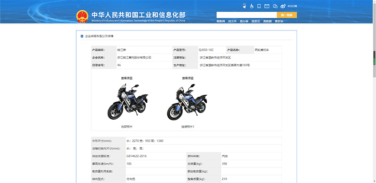This screenshot has width=376, height=183.
Task: Click 查看原图 above the right-side photo
Action: pyautogui.click(x=127, y=78)
